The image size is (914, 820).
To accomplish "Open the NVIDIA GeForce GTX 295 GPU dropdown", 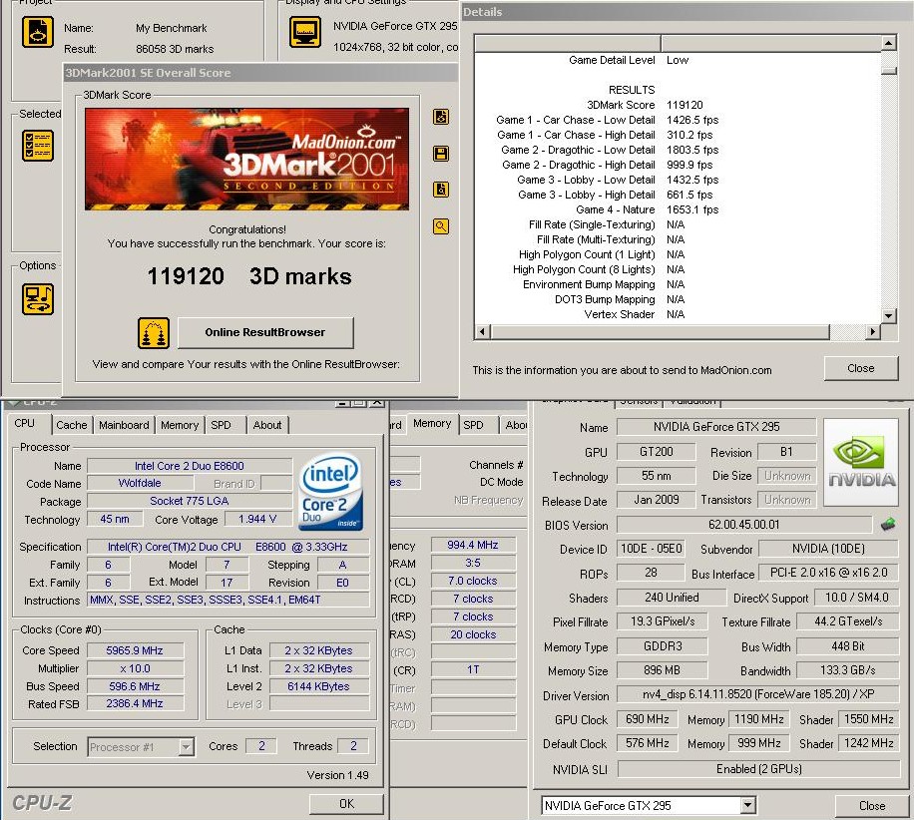I will [x=748, y=805].
